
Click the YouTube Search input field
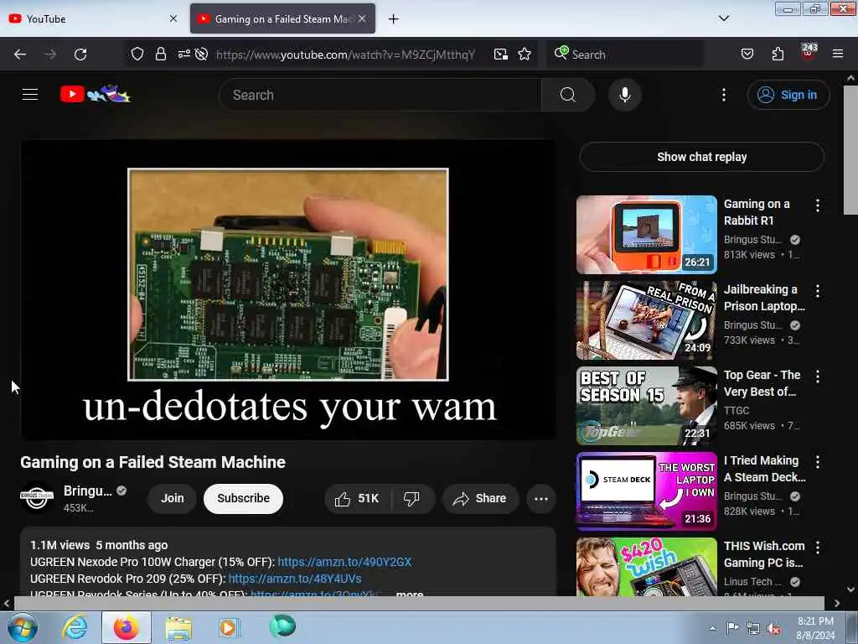[x=380, y=95]
